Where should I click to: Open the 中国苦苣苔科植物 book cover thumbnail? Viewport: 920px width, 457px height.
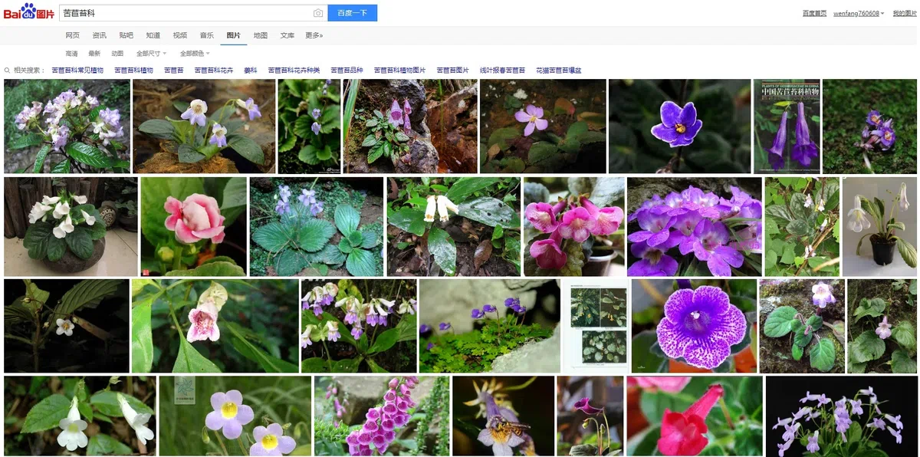(787, 126)
